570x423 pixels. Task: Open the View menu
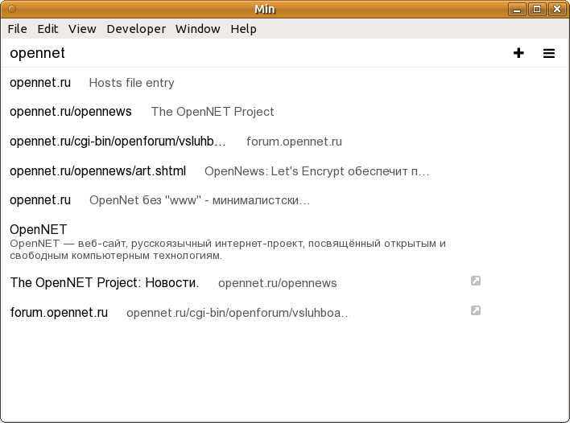(x=82, y=29)
